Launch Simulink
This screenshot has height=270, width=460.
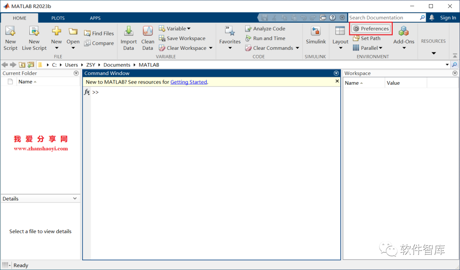[316, 35]
